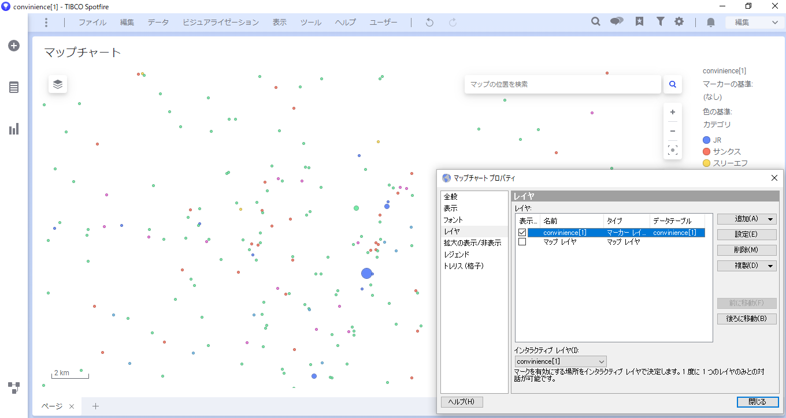786x418 pixels.
Task: Zoom in the map with plus button
Action: tap(673, 112)
